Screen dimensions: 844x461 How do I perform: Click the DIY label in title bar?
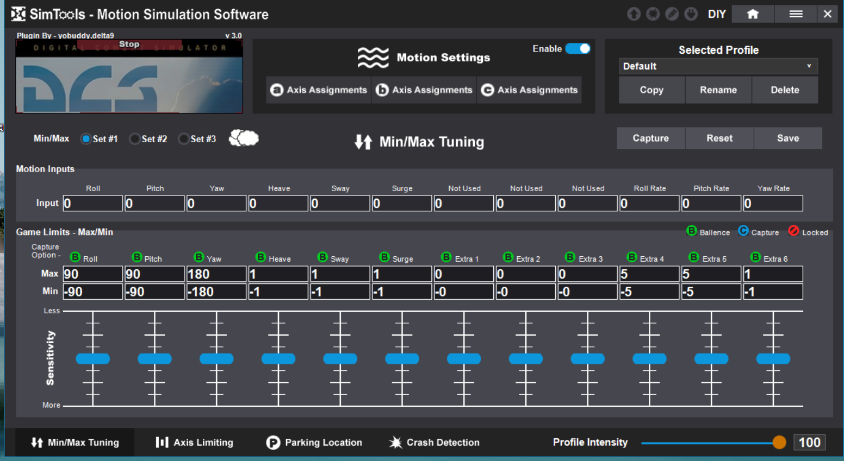717,14
